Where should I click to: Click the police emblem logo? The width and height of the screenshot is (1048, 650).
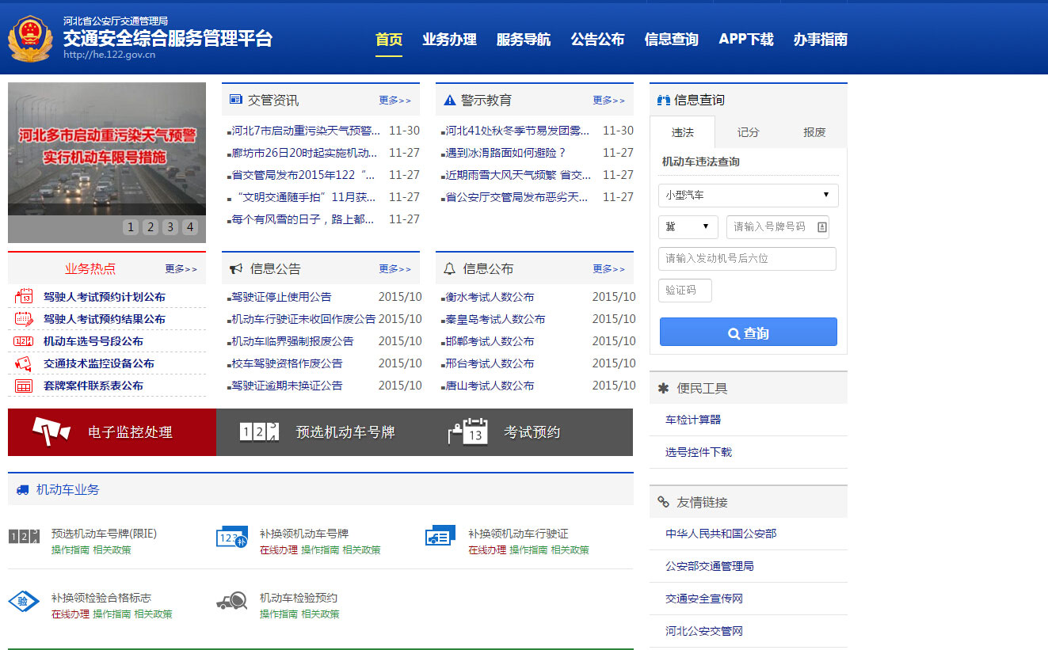tap(30, 36)
